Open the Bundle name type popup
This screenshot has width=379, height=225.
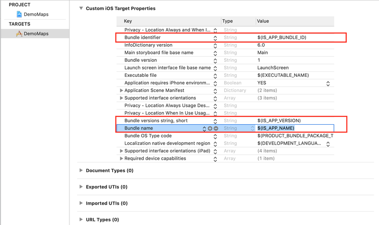click(252, 128)
